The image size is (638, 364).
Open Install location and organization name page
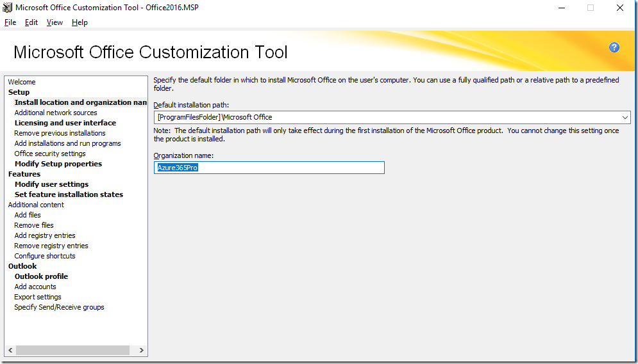click(x=81, y=102)
